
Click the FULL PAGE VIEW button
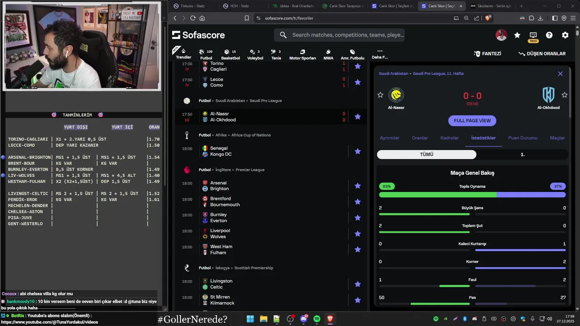[472, 121]
